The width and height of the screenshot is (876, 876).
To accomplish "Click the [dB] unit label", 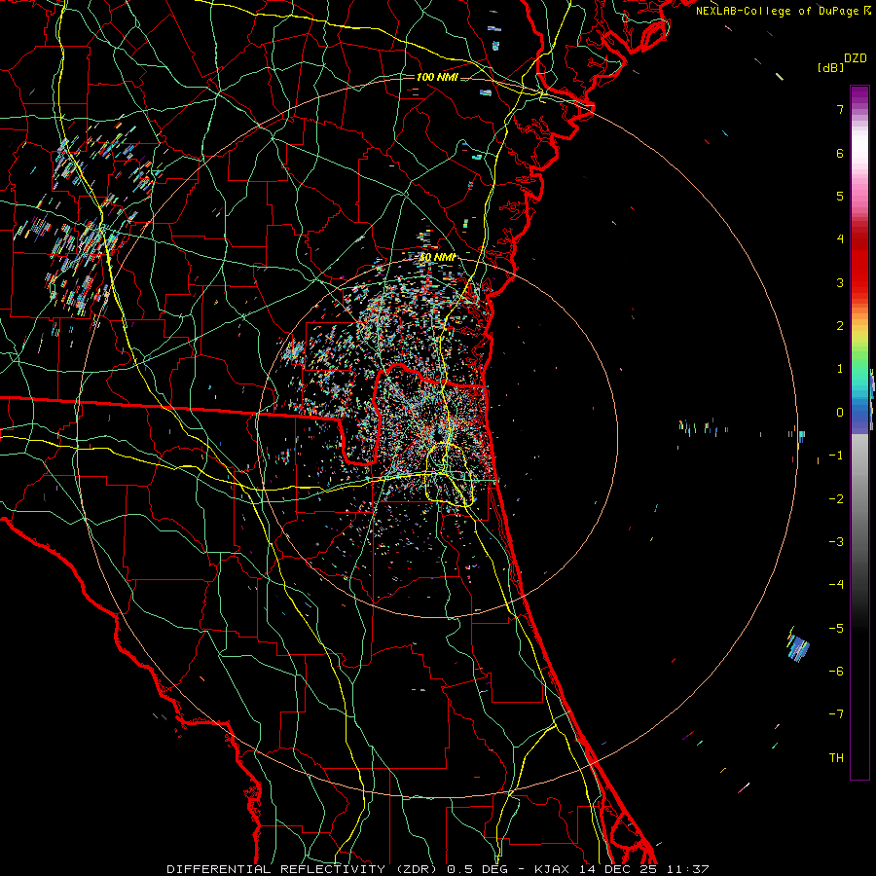I will 831,67.
